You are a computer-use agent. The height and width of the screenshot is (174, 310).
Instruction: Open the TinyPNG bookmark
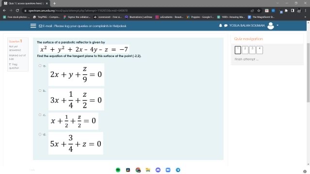[x=46, y=17]
